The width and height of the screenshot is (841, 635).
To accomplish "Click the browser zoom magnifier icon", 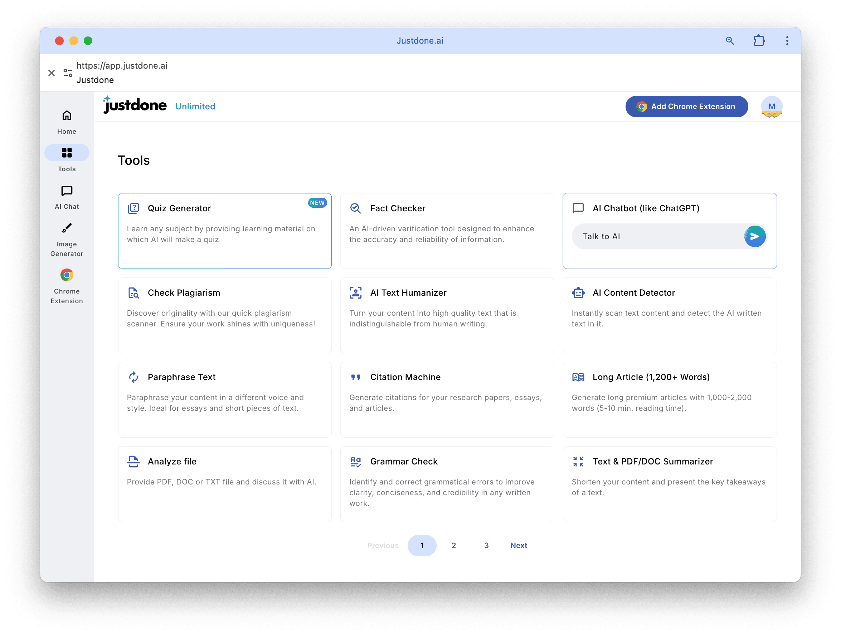I will click(730, 41).
